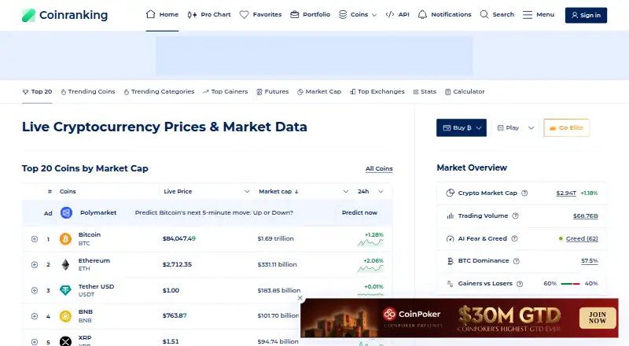
Task: Expand the Play dropdown
Action: [x=516, y=127]
